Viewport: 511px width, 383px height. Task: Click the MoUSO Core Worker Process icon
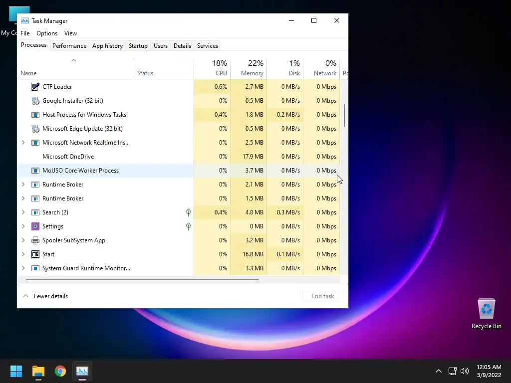[x=35, y=171]
